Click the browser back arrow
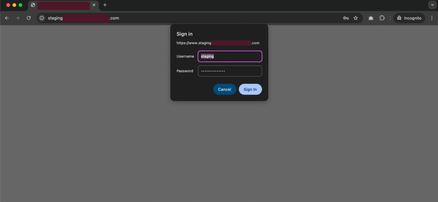 click(6, 18)
